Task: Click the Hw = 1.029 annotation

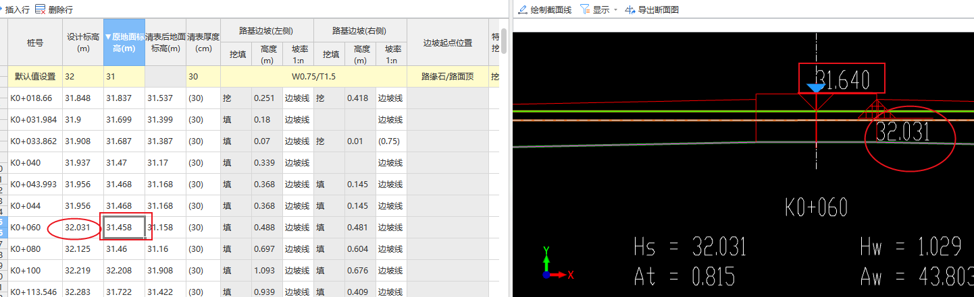Action: [x=911, y=247]
